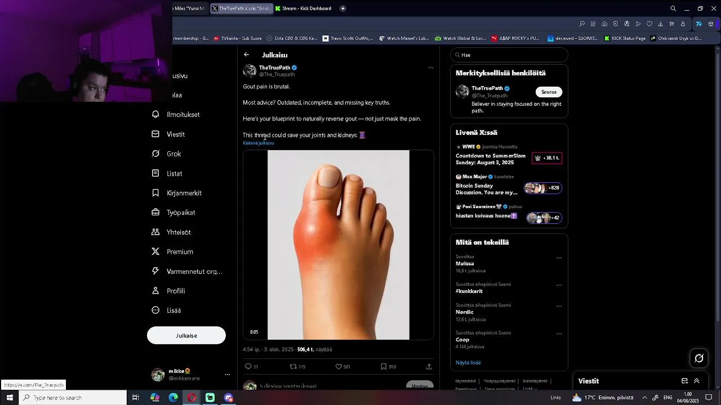Switch to TheTruePath X browser tab
This screenshot has height=405, width=721.
click(242, 8)
